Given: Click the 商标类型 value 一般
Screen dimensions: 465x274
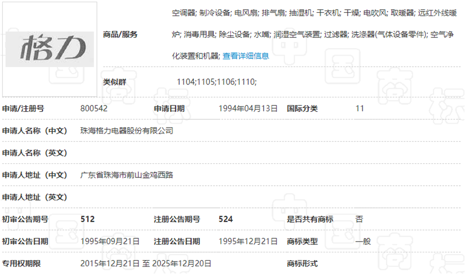Looking at the screenshot, I should click(x=363, y=241).
